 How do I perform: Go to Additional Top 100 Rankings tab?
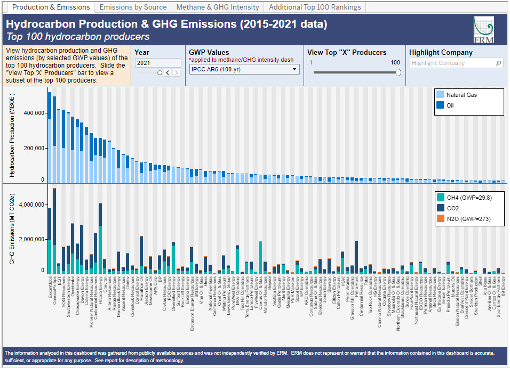pyautogui.click(x=315, y=7)
